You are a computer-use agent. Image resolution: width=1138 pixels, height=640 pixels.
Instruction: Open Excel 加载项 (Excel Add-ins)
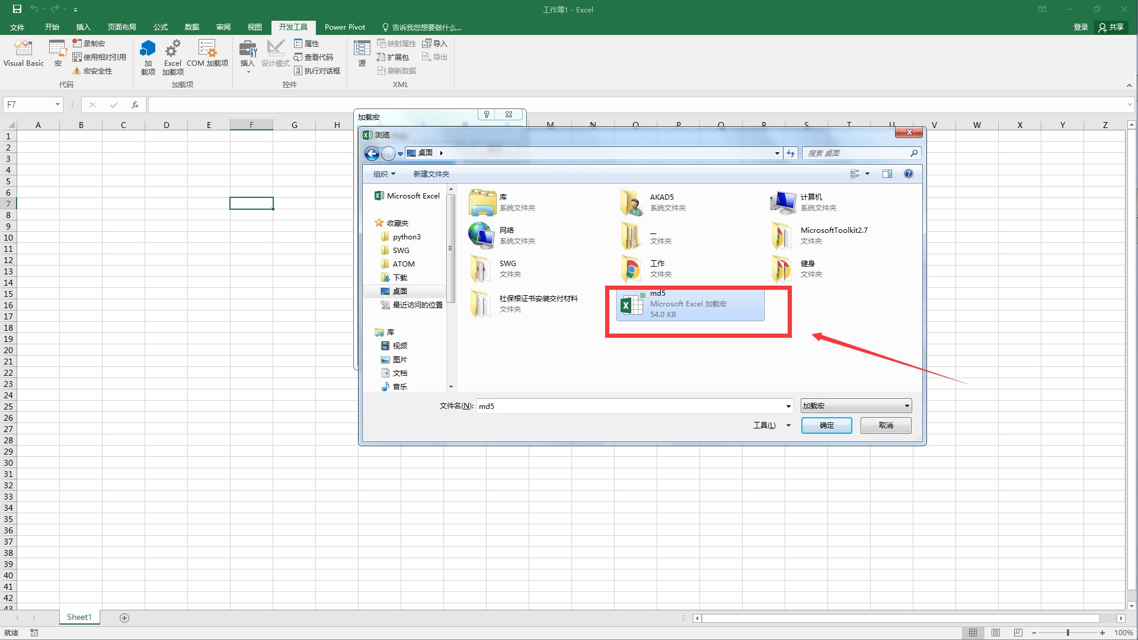point(172,56)
